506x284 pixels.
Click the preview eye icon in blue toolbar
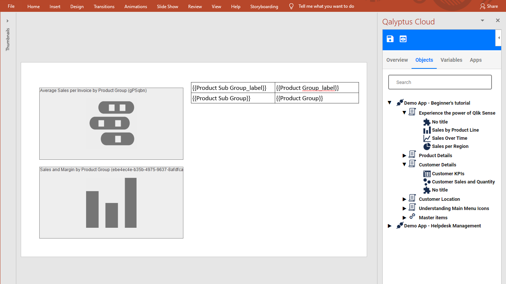coord(403,39)
